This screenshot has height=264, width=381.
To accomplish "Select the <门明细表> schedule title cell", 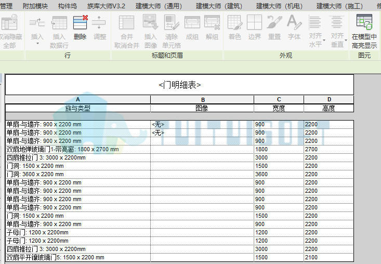I will tap(179, 85).
